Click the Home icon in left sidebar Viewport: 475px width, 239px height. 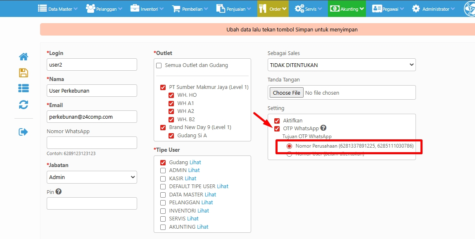(x=24, y=57)
